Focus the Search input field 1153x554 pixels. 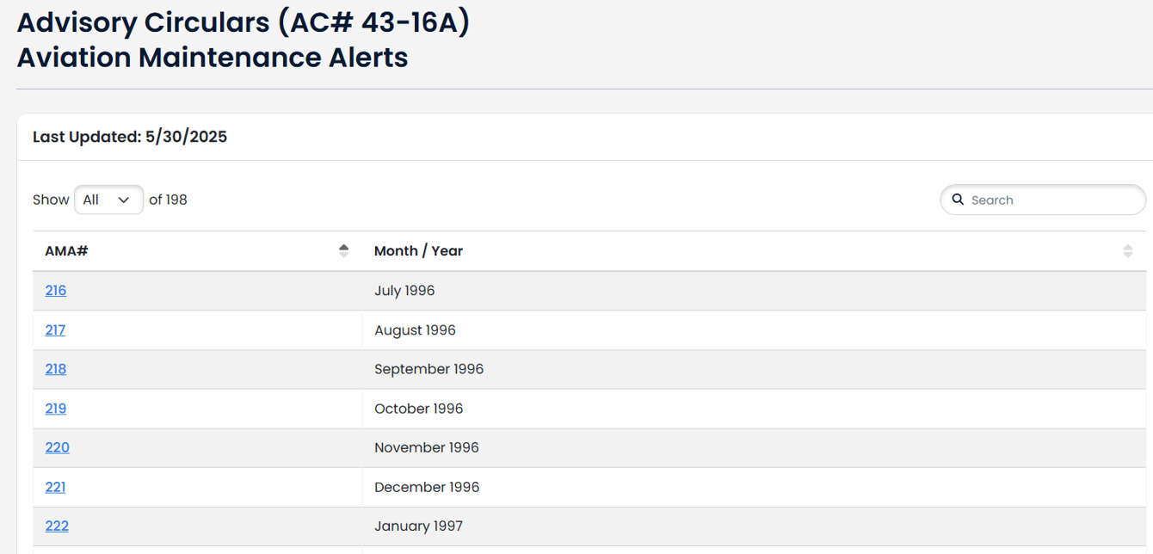point(1052,200)
